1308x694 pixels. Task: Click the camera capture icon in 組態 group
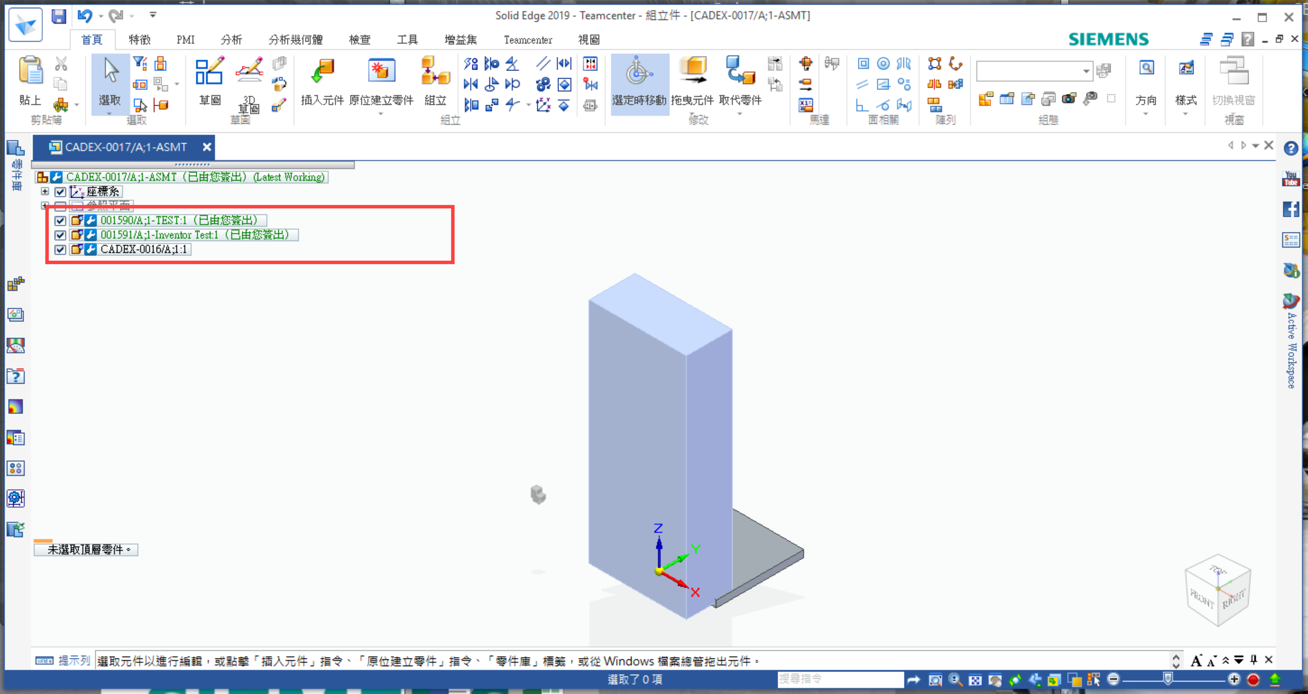click(1069, 98)
